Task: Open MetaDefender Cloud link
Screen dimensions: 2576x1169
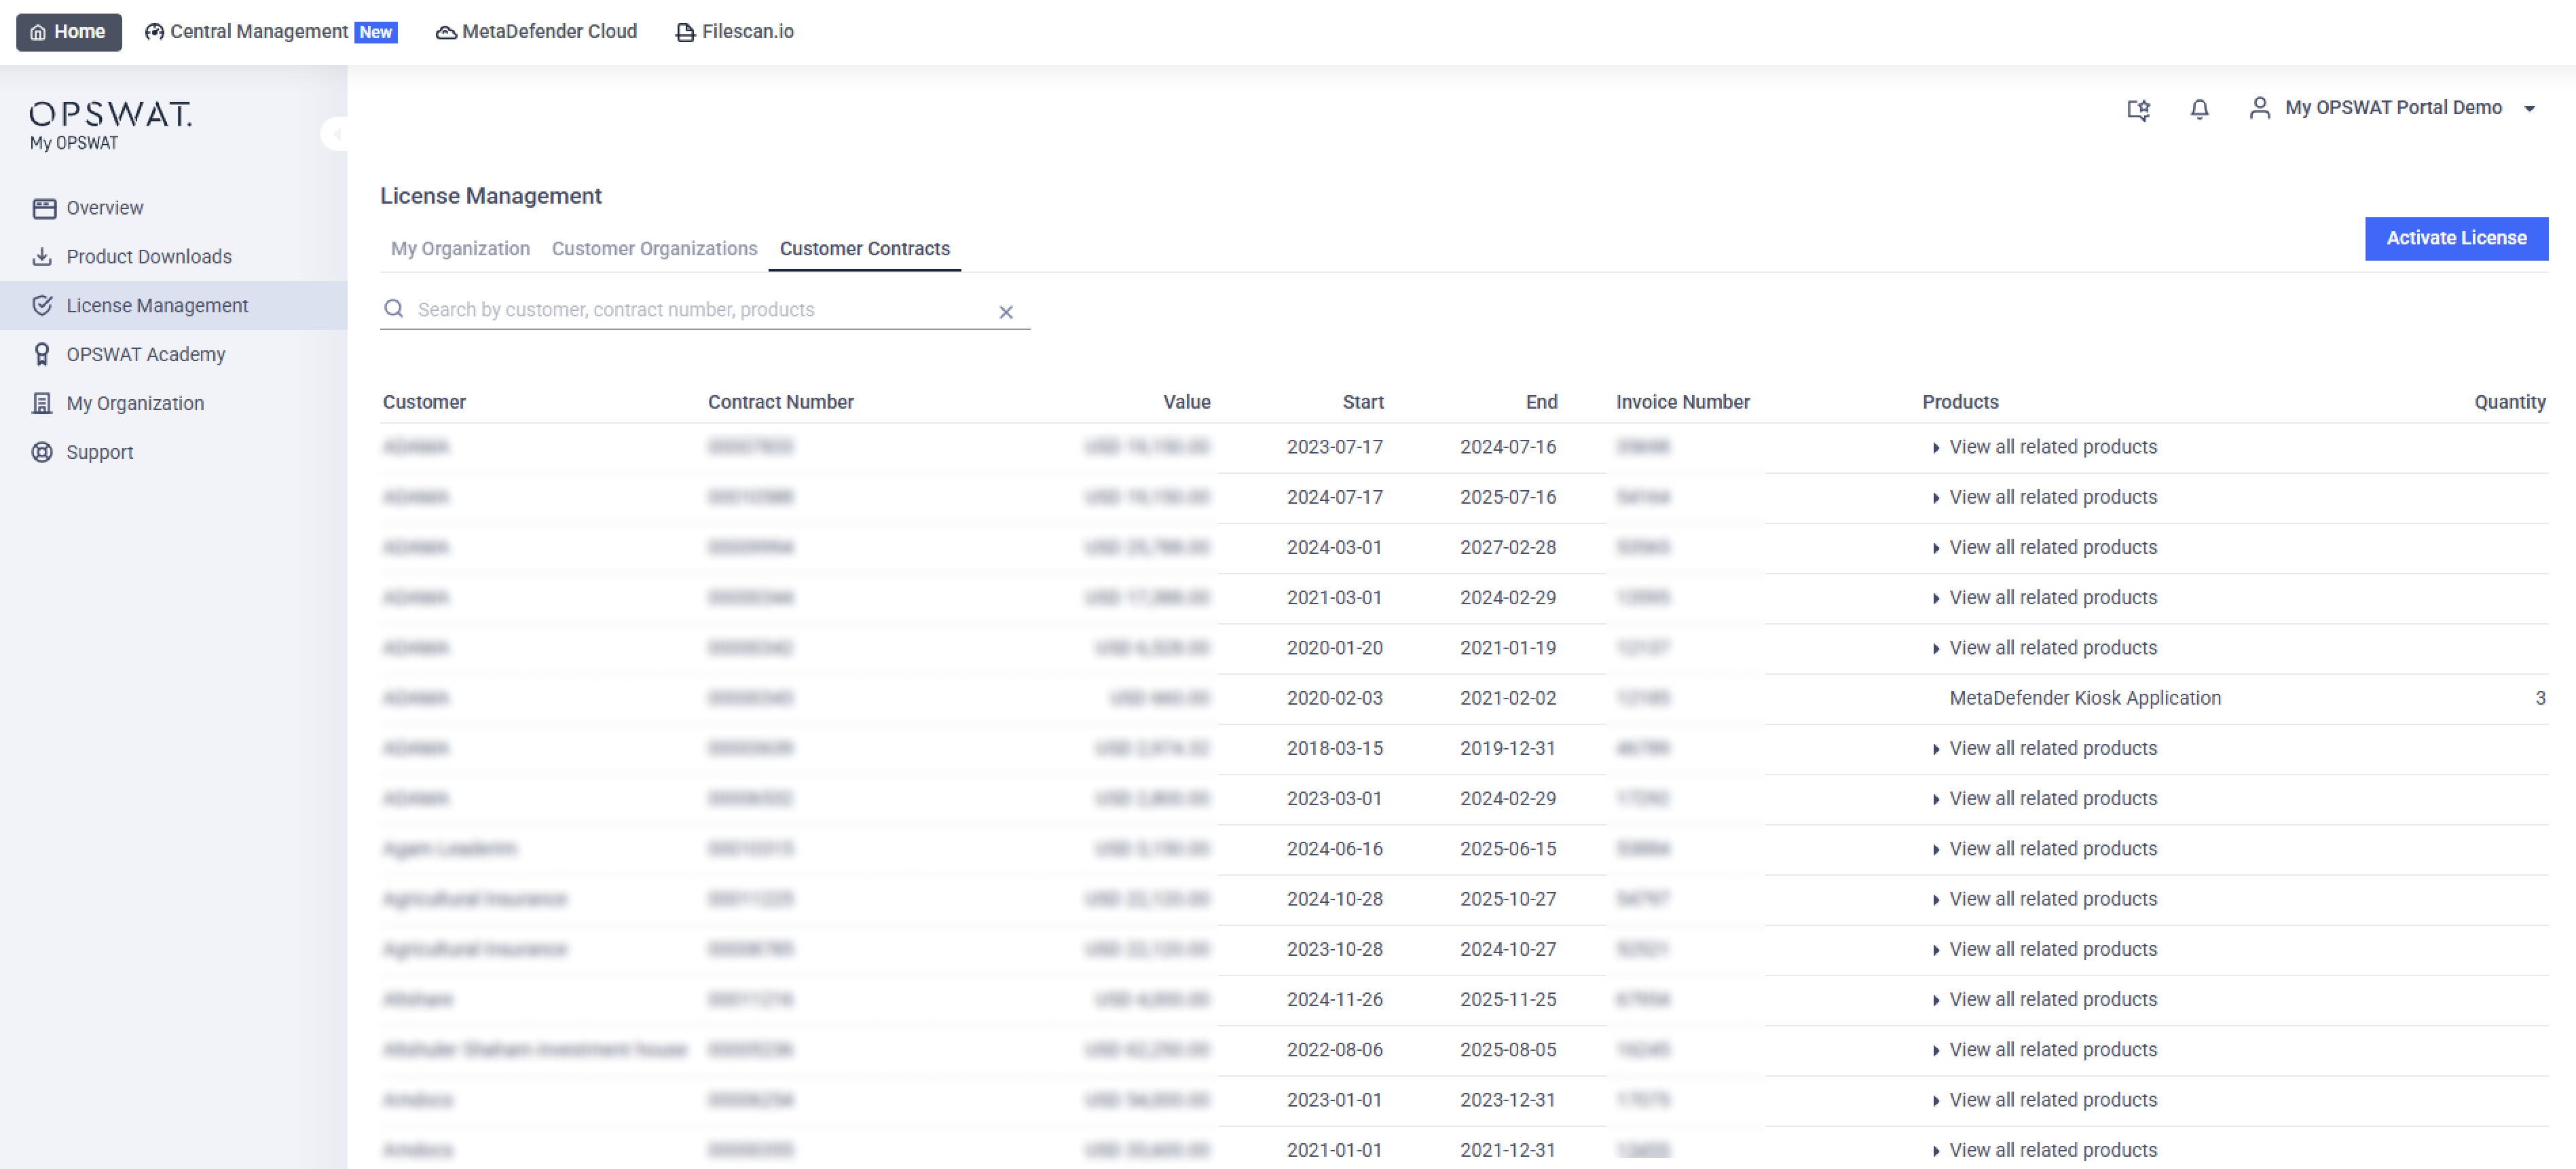Action: pos(536,32)
